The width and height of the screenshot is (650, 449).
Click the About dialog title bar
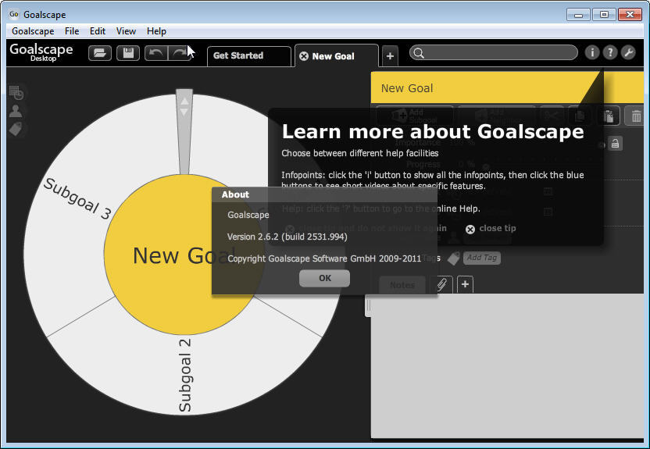[324, 194]
